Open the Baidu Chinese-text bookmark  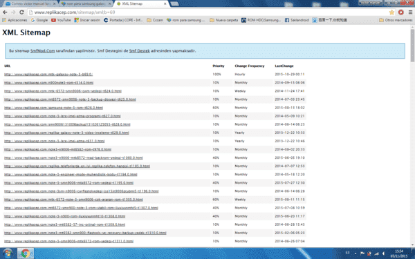pyautogui.click(x=329, y=20)
